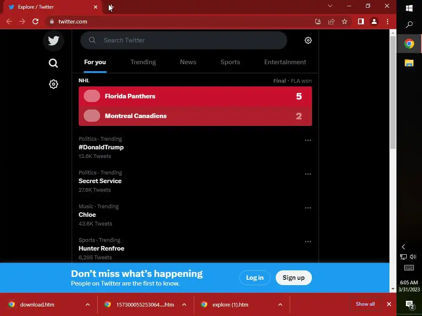The width and height of the screenshot is (422, 316).
Task: Go back with browser back arrow
Action: coord(9,21)
